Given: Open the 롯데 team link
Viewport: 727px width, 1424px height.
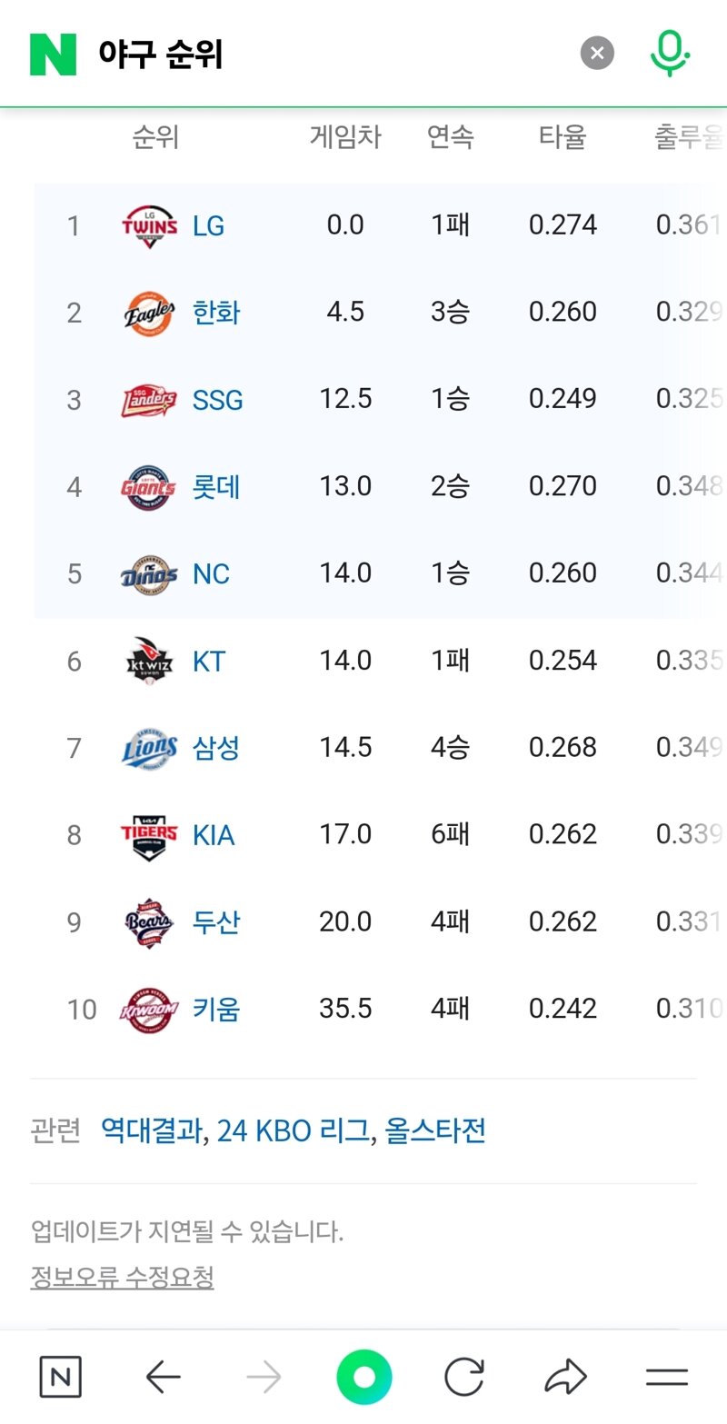Looking at the screenshot, I should 216,487.
